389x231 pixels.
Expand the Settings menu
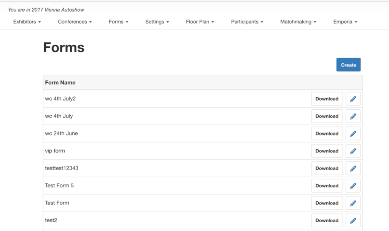(157, 22)
